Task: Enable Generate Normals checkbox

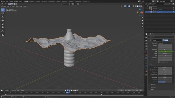Action: (x=158, y=62)
